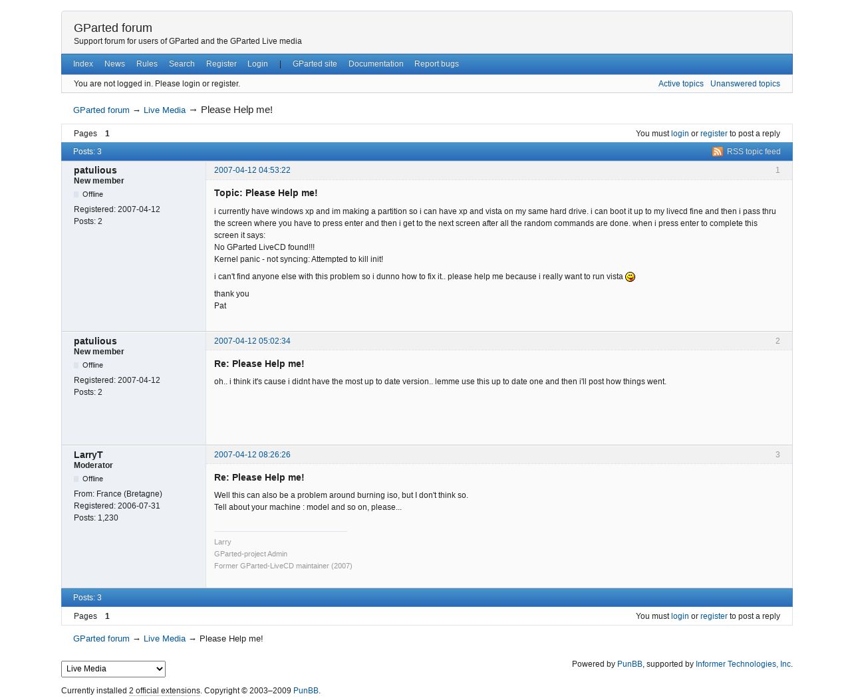Click 'Posts: 3' in top blue bar
This screenshot has height=700, width=854.
click(87, 152)
